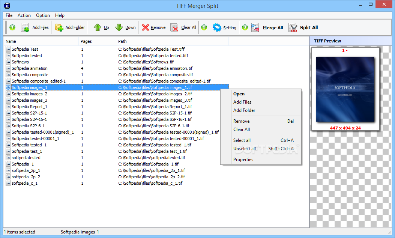Click the Merge All icon
This screenshot has height=238, width=395.
pos(255,27)
